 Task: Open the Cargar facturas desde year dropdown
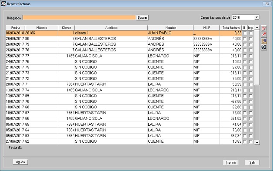click(256, 17)
